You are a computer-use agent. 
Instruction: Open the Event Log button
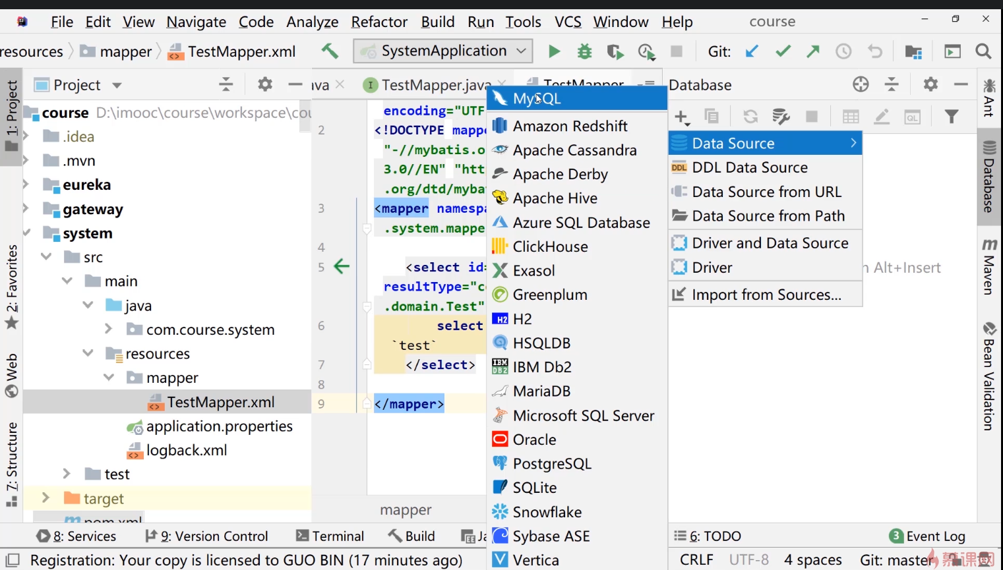pos(927,536)
